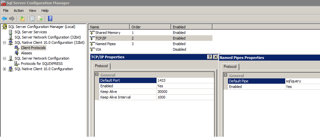
Task: Click the Aliases tree icon
Action: pyautogui.click(x=17, y=53)
